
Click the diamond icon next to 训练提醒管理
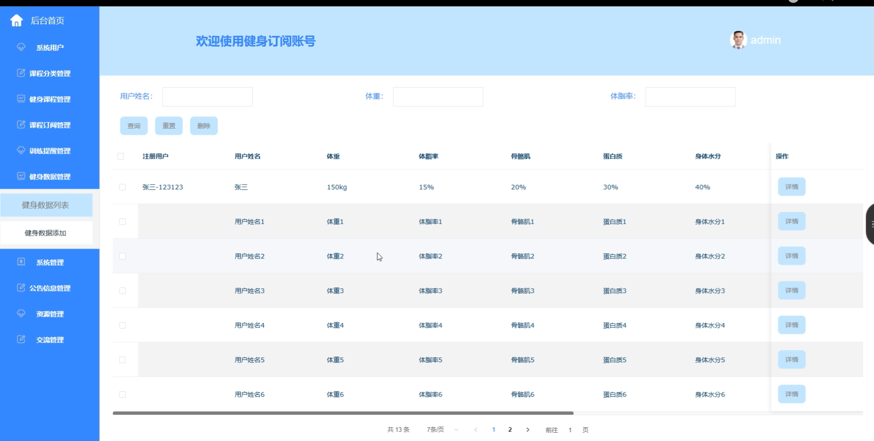coord(21,150)
